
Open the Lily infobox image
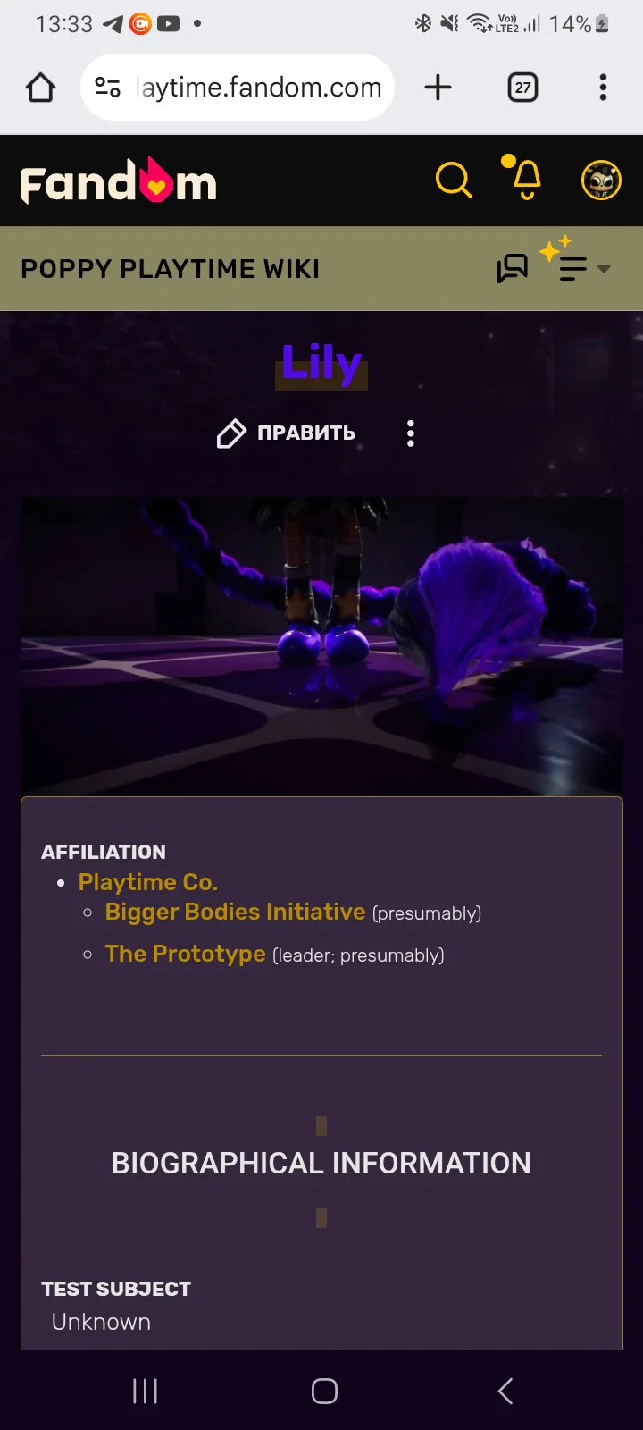[321, 646]
